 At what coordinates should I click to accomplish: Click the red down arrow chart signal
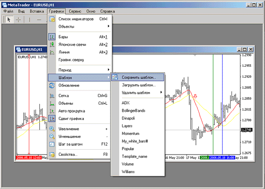tap(195, 96)
